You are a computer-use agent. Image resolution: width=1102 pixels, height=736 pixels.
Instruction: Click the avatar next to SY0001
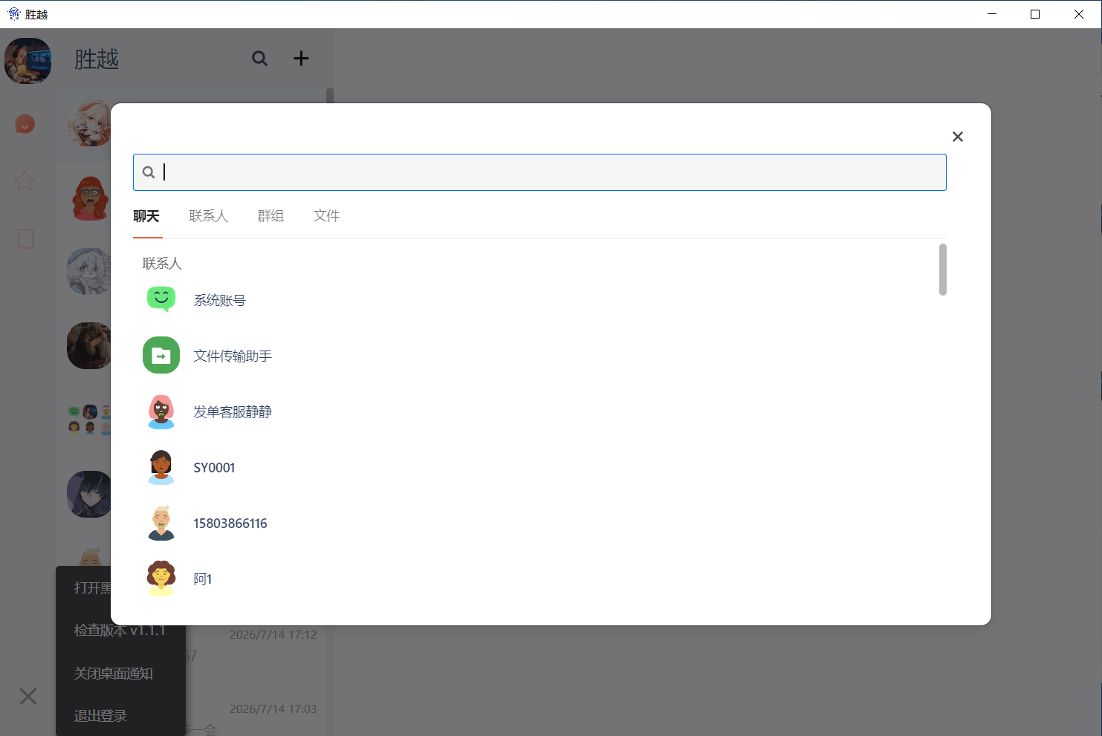[161, 467]
